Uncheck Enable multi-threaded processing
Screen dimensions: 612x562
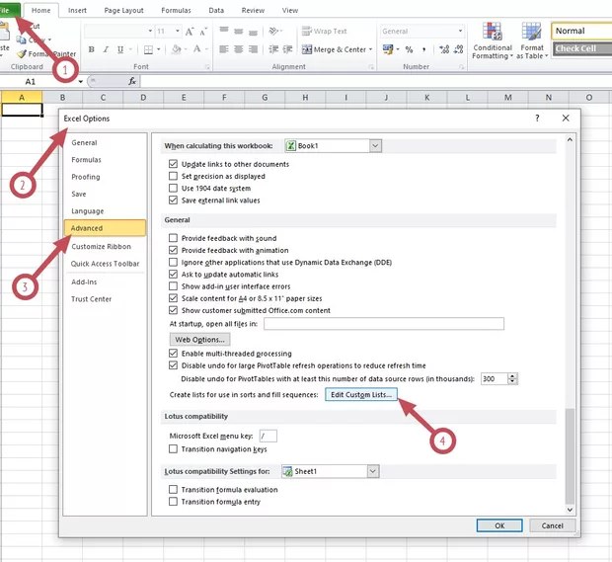174,354
